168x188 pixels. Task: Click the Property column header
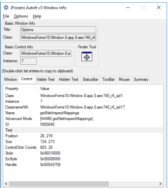point(21,89)
